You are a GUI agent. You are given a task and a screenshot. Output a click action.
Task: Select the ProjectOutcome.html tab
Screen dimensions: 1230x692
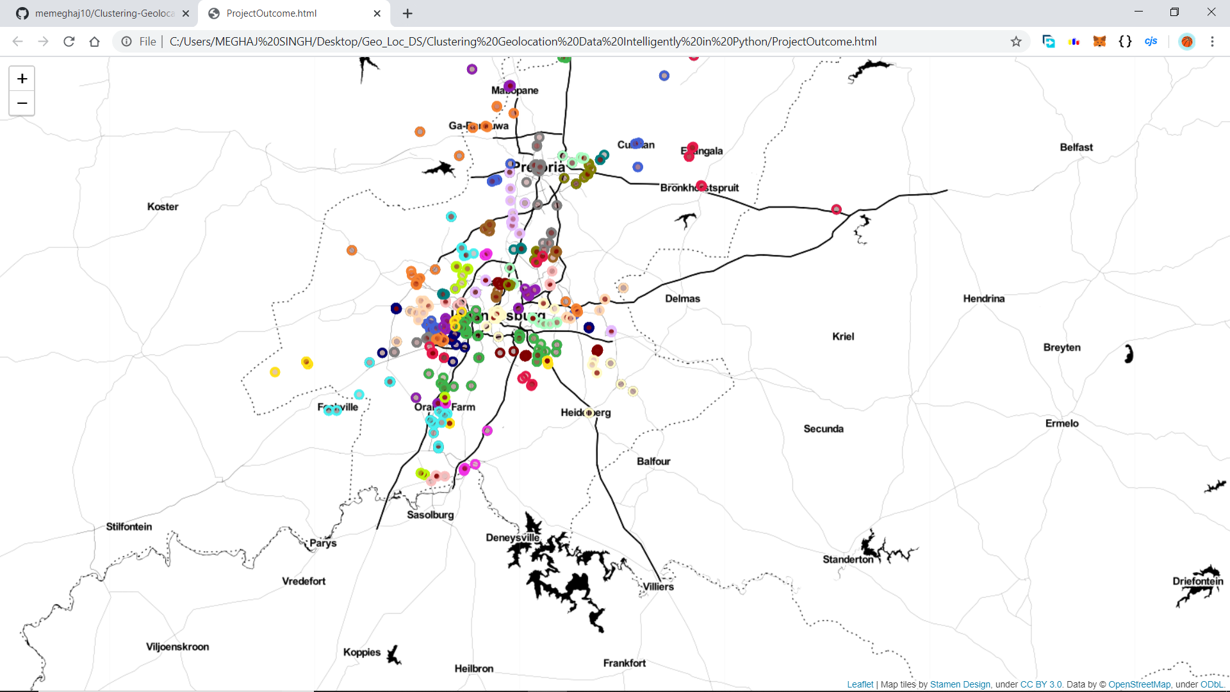[x=272, y=13]
